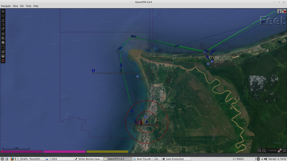Select the Create Route tool

(x=3, y=20)
